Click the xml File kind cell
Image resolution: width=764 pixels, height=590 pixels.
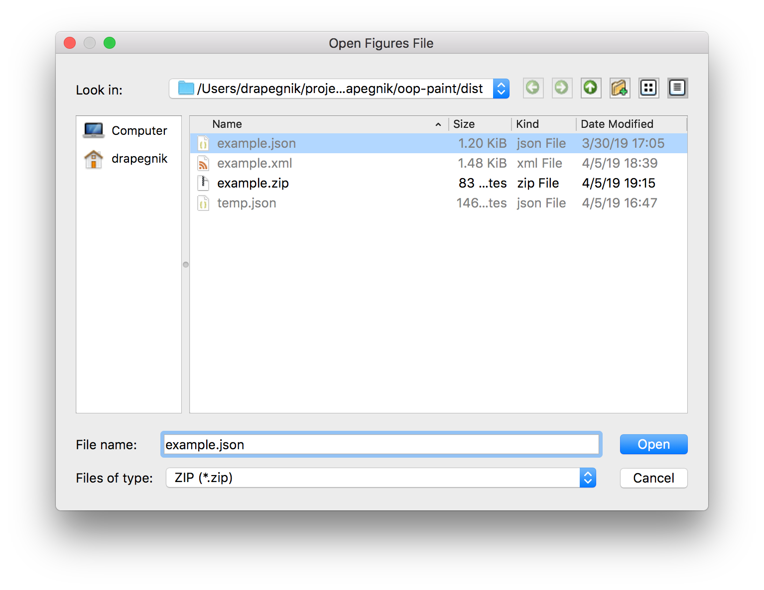[539, 163]
